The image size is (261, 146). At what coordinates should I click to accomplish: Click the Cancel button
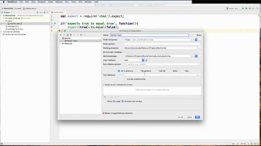[180, 117]
